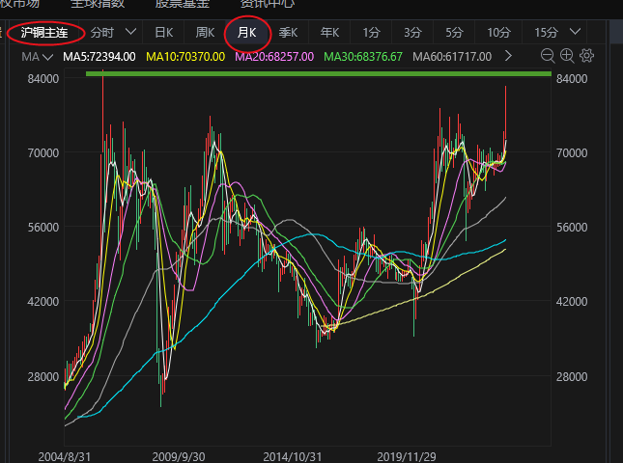Click the left axis 56000 price label
Screen dimensions: 623x463
click(43, 227)
